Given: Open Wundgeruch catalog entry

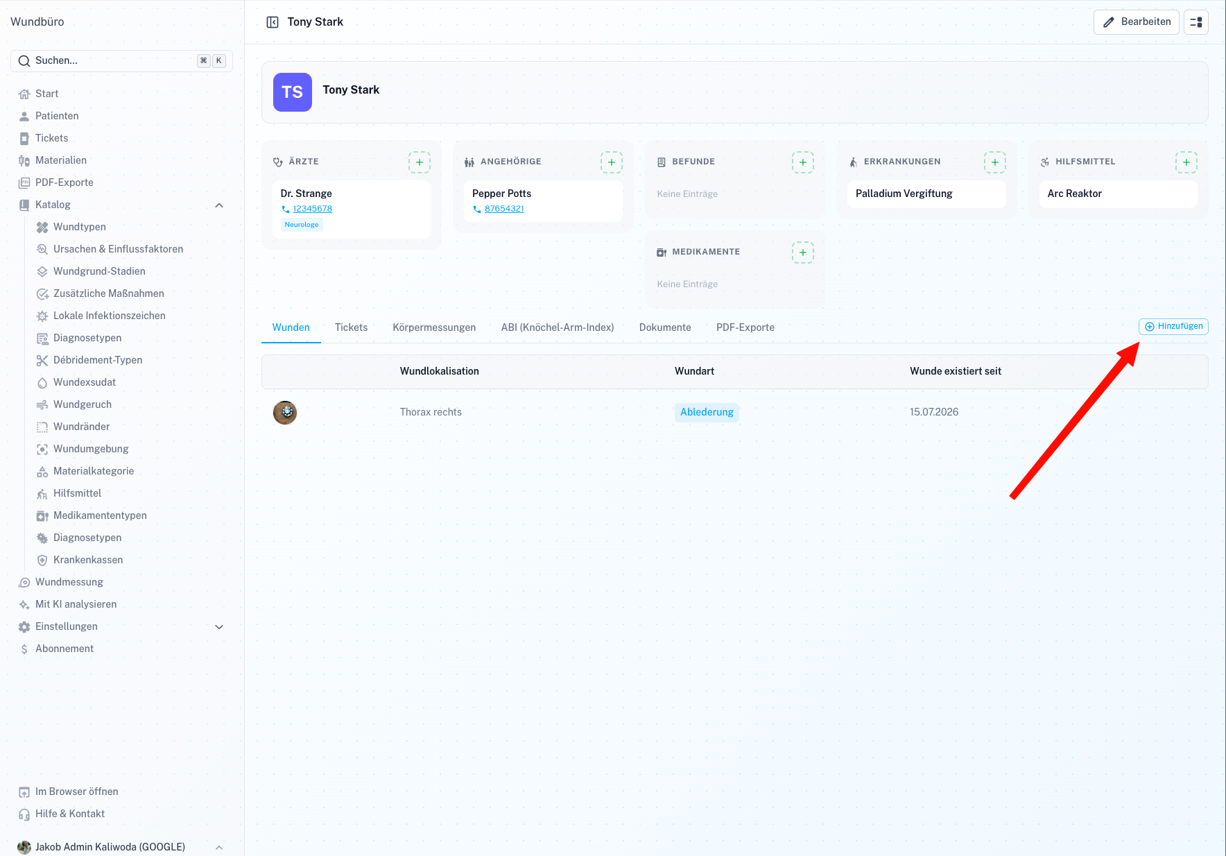Looking at the screenshot, I should coord(83,404).
